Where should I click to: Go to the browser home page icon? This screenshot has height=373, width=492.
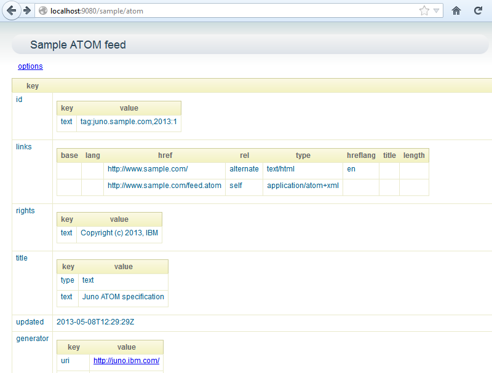(x=456, y=10)
